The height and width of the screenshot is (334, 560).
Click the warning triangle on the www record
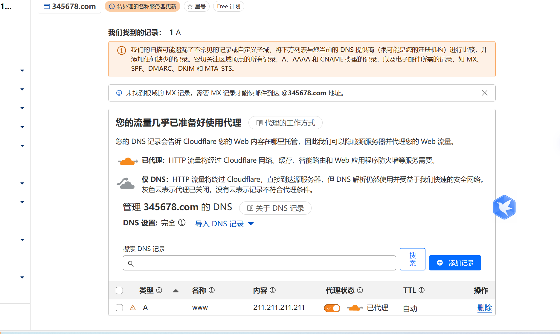click(x=133, y=308)
